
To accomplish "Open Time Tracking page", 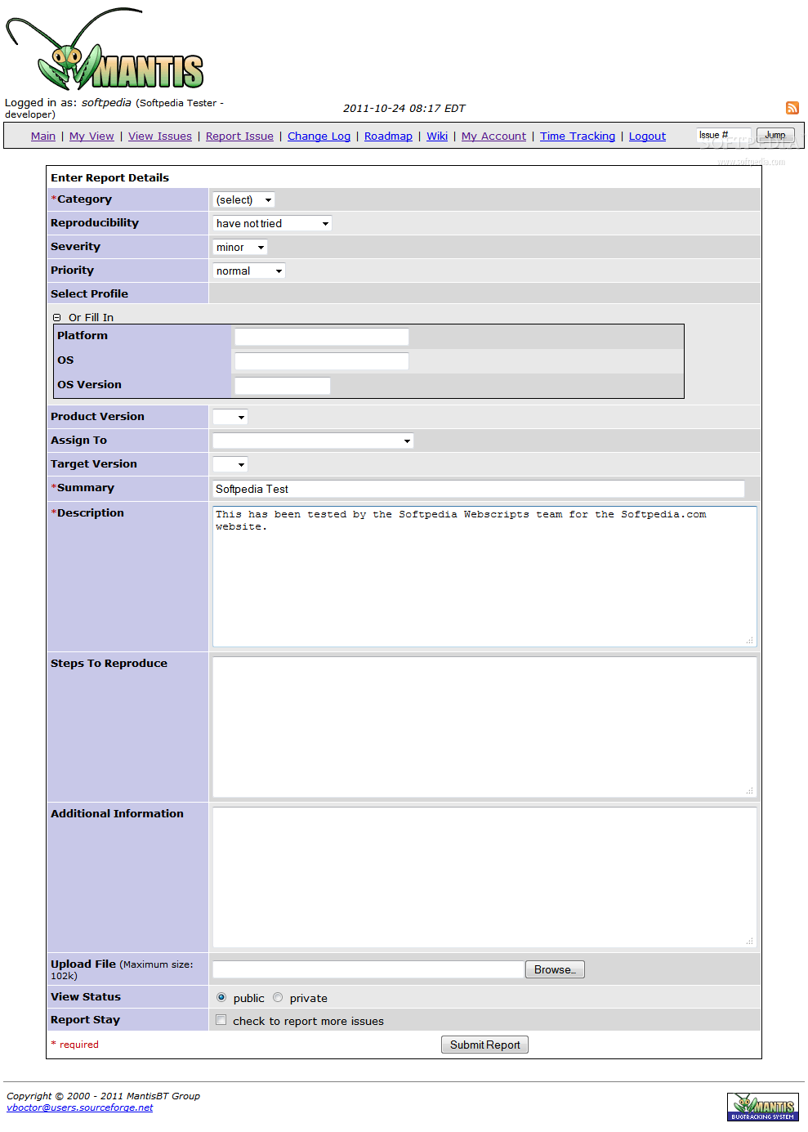I will click(578, 136).
